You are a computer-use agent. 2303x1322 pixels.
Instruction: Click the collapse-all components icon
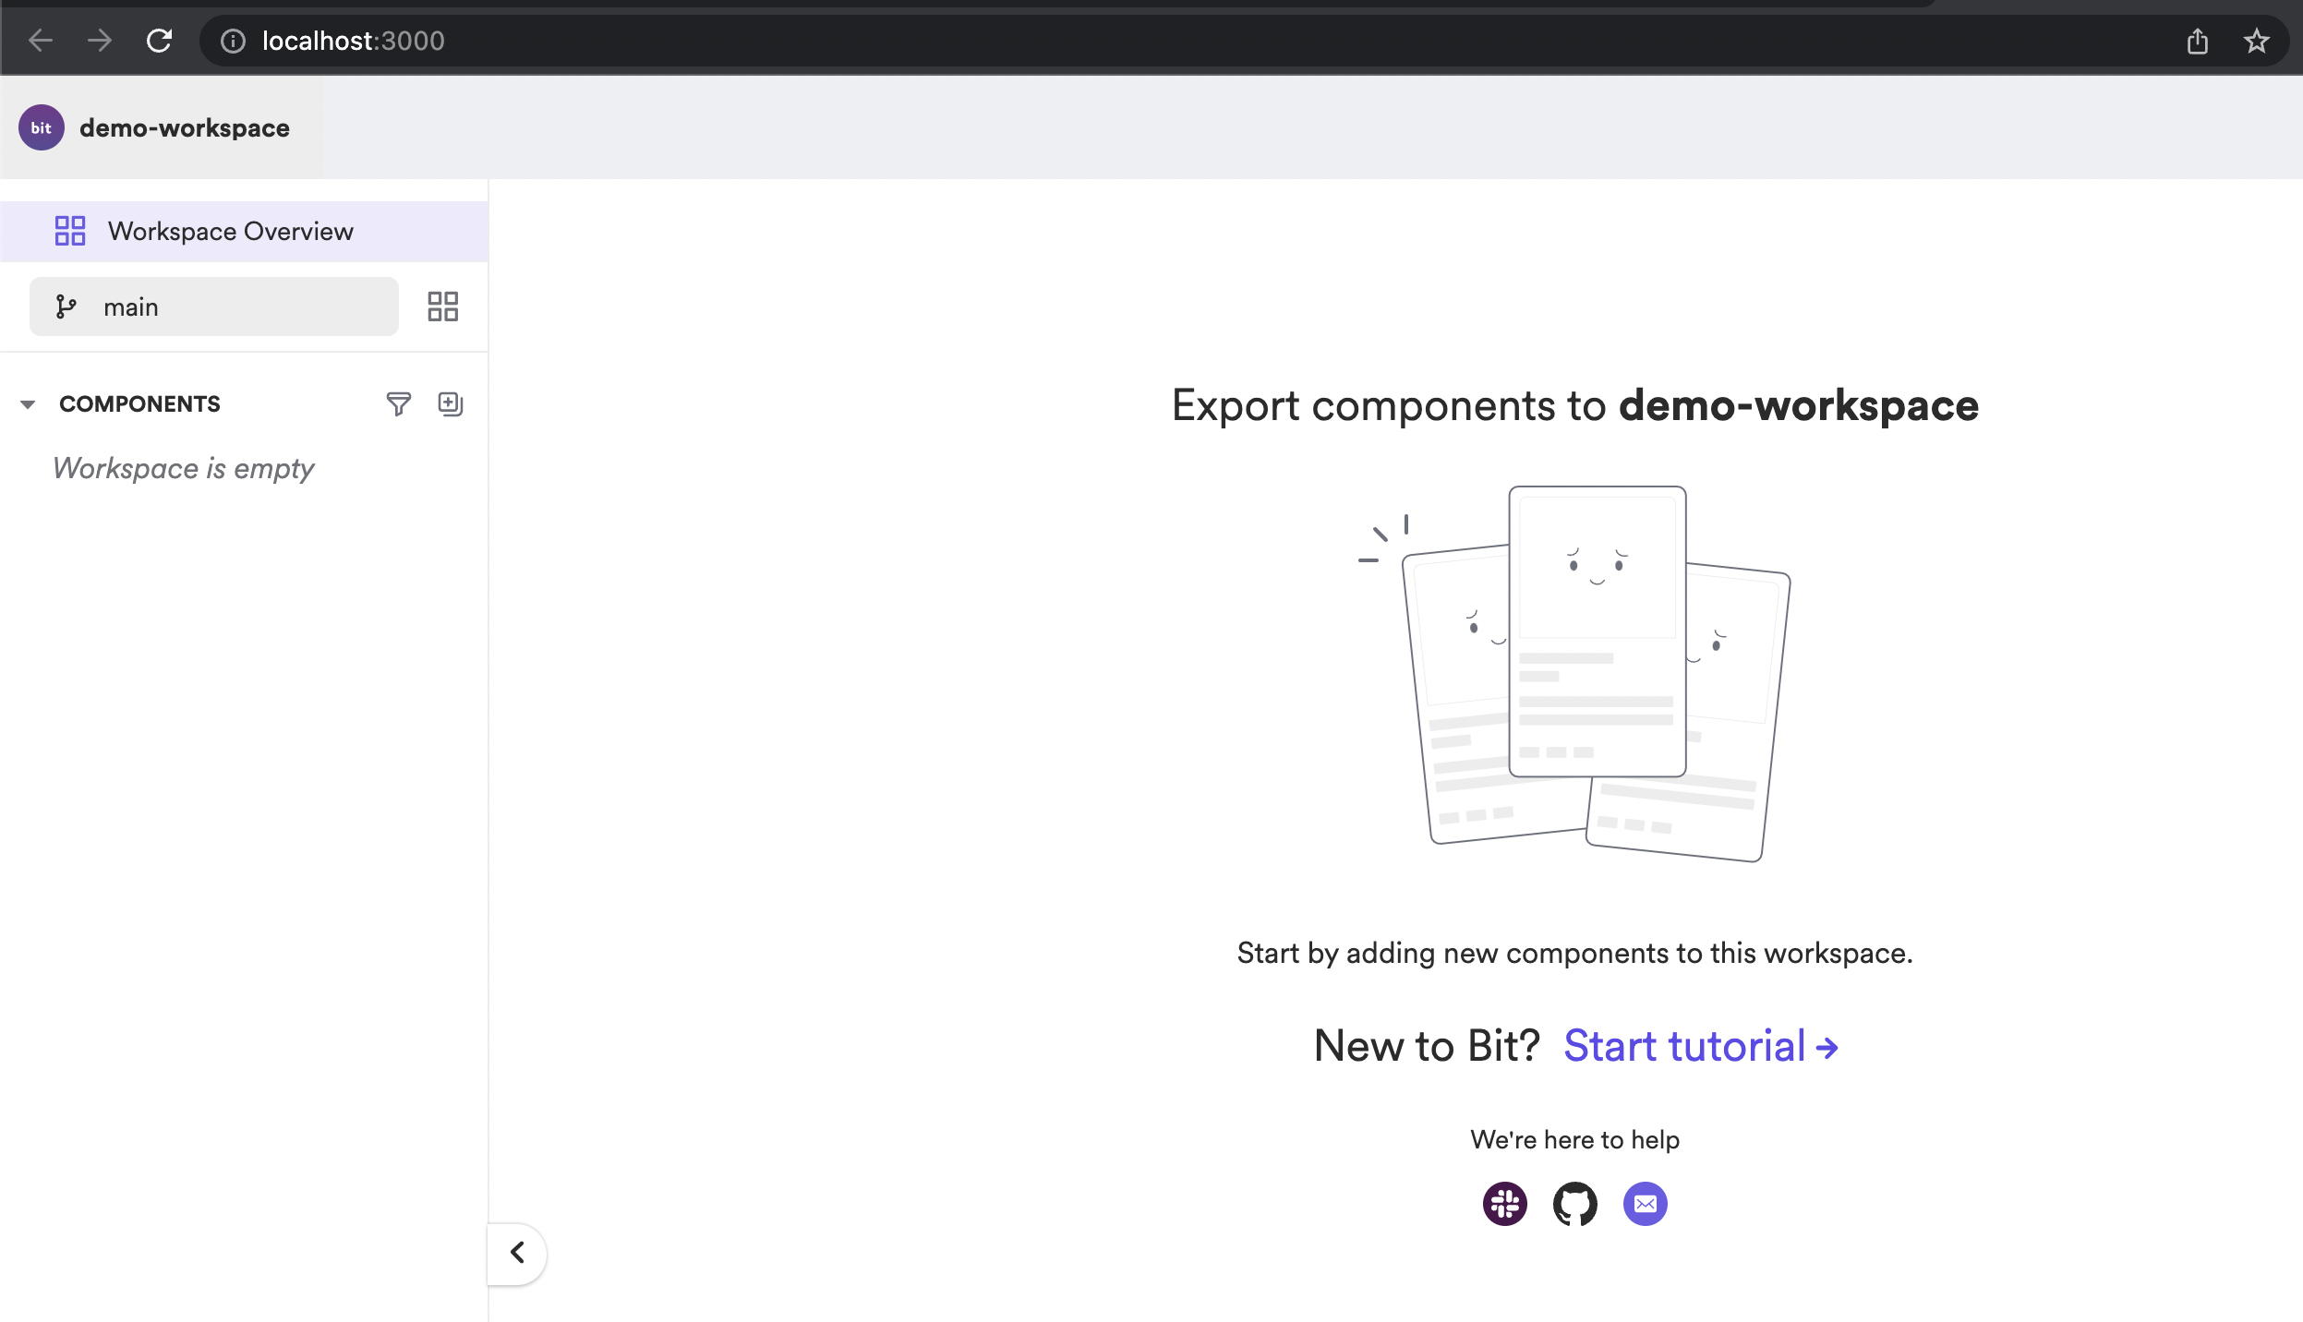[x=451, y=403]
